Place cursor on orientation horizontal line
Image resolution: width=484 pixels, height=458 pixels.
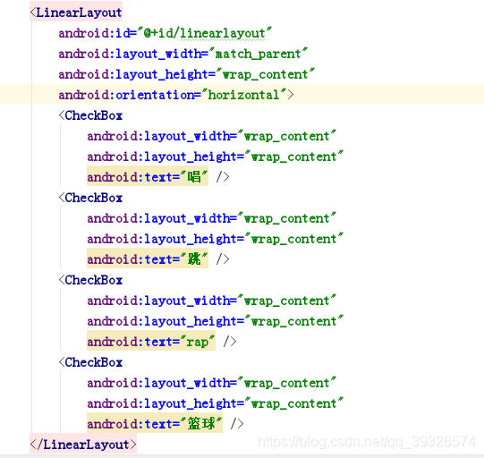click(176, 95)
